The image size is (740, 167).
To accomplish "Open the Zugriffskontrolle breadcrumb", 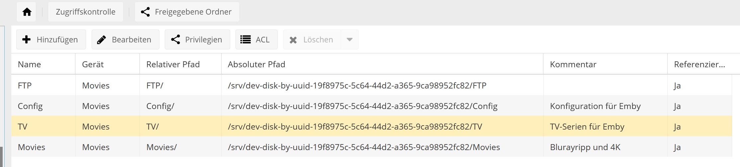I will point(86,12).
